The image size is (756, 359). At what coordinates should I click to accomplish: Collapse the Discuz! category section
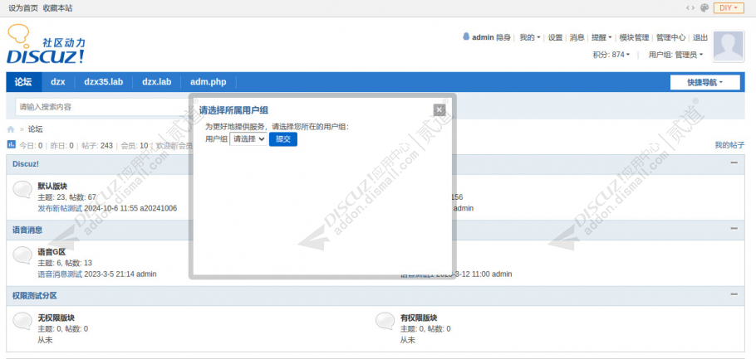point(734,163)
